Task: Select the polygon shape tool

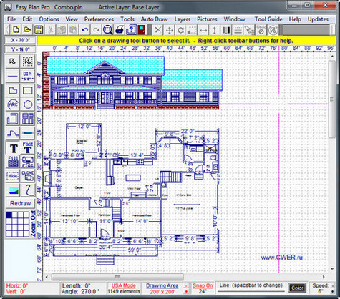Action: coord(12,91)
